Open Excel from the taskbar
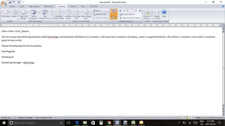This screenshot has width=225, height=126. point(133,123)
